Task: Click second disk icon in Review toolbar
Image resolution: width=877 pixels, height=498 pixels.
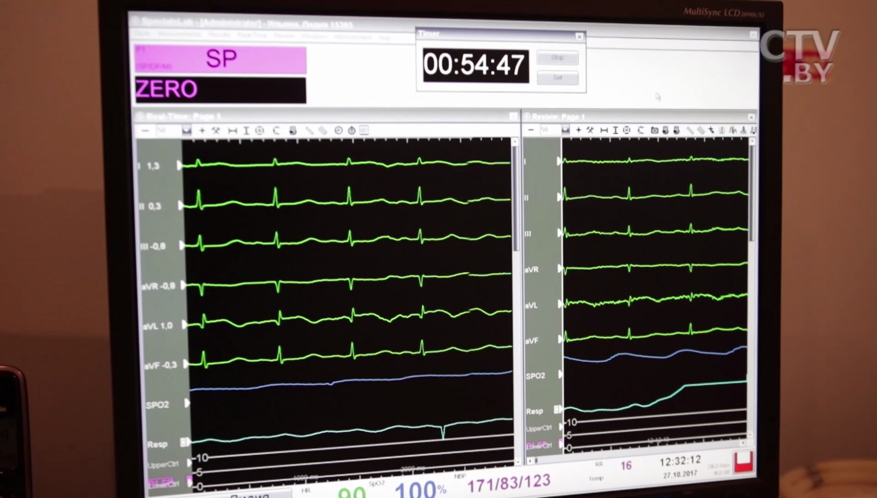Action: pos(676,130)
